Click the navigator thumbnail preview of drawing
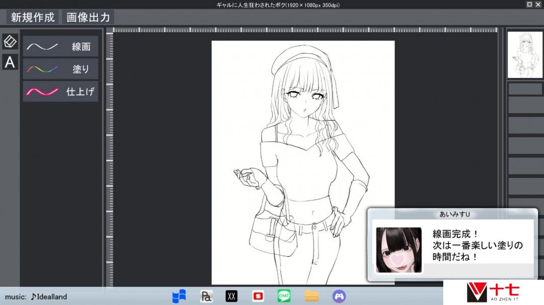The image size is (544, 305). [x=525, y=55]
